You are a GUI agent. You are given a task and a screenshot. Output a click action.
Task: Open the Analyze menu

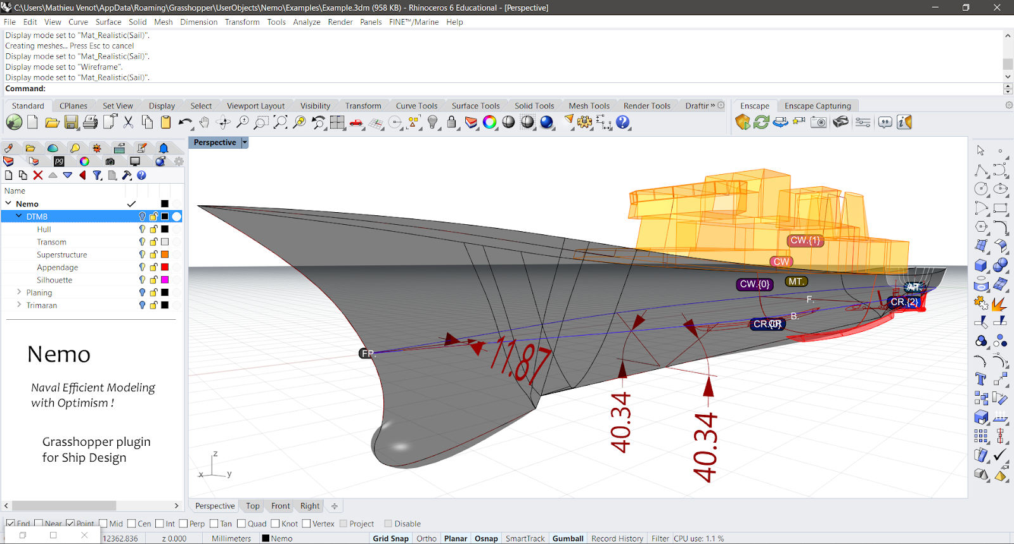click(306, 22)
